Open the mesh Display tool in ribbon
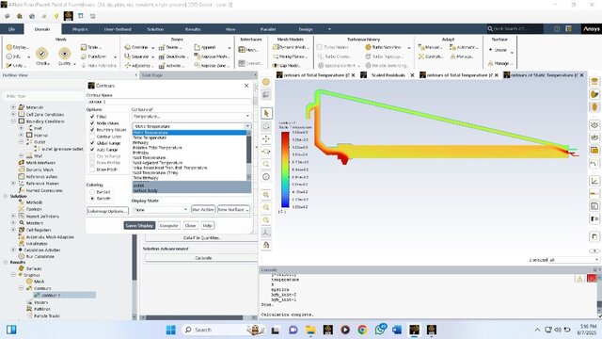Screen dimensions: 602x339 pyautogui.click(x=17, y=47)
